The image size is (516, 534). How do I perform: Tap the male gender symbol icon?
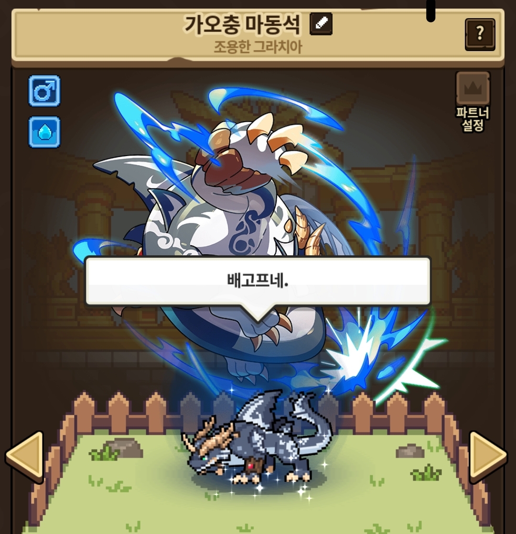[44, 91]
